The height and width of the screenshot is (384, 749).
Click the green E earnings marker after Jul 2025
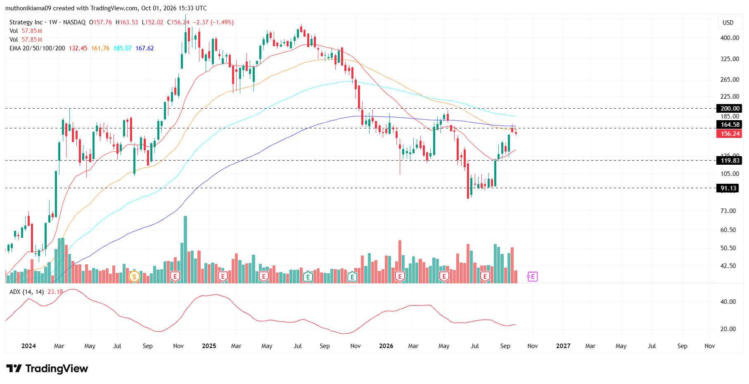coord(308,277)
